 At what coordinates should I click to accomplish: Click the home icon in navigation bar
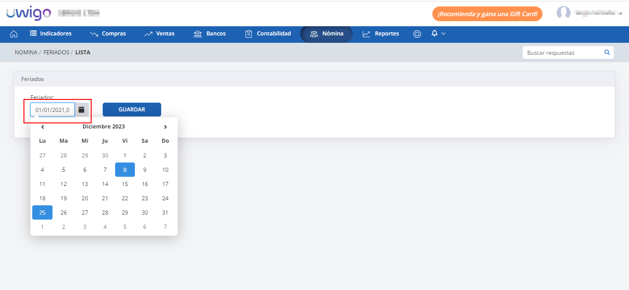click(14, 34)
